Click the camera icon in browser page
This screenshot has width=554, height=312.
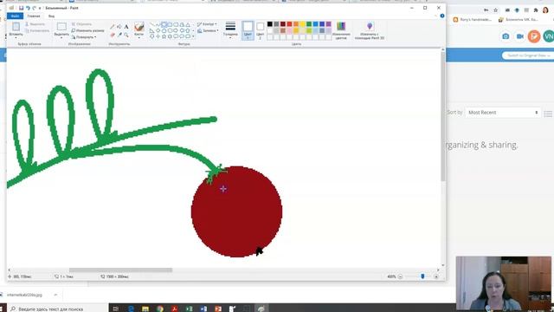tap(506, 36)
